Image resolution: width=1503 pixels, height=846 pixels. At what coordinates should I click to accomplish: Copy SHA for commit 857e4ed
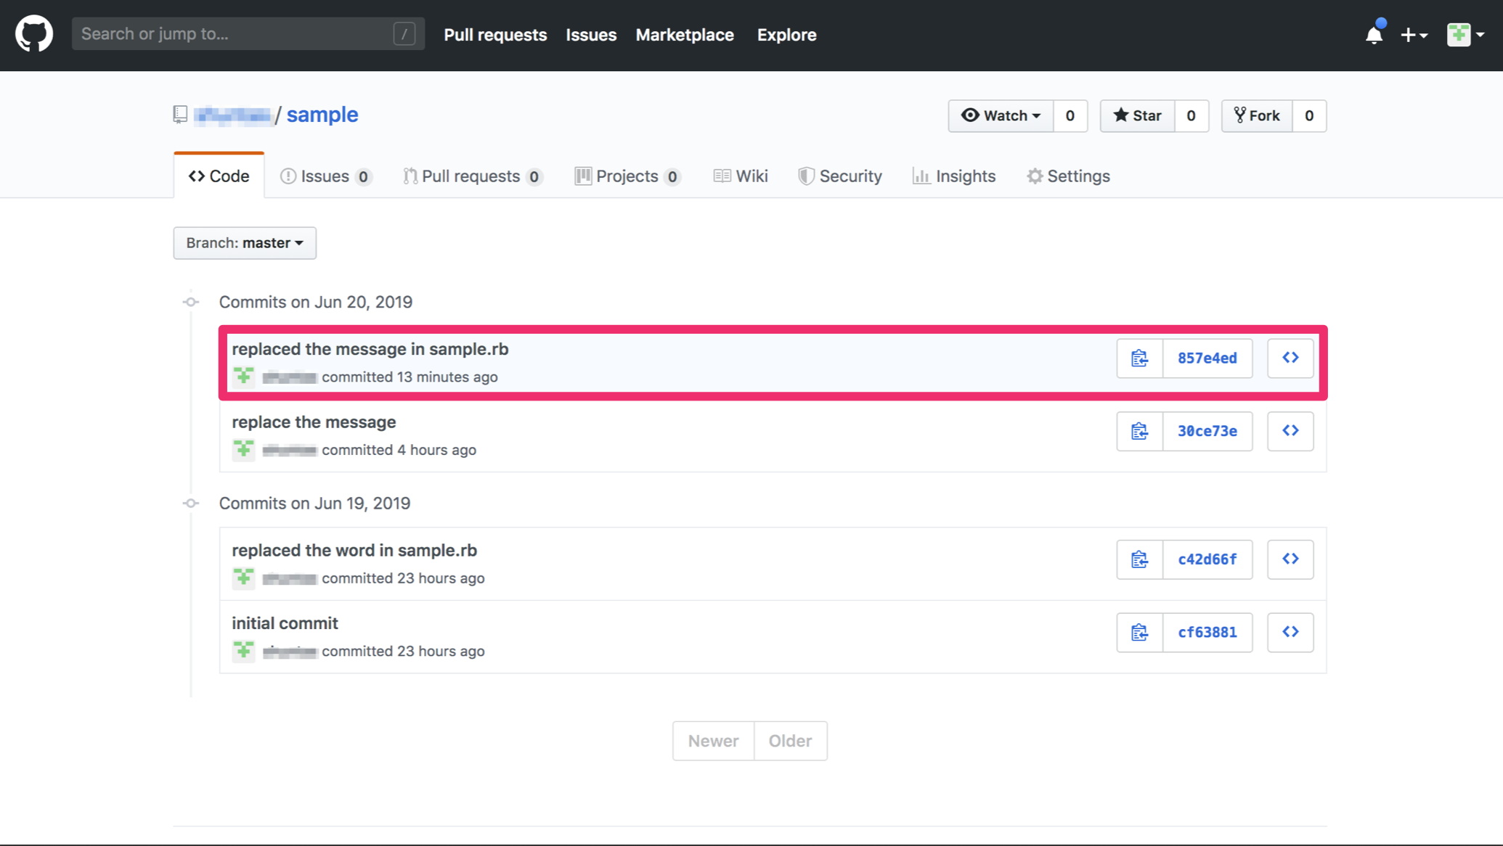(1139, 358)
